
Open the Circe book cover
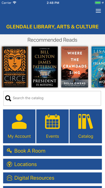tap(15, 67)
